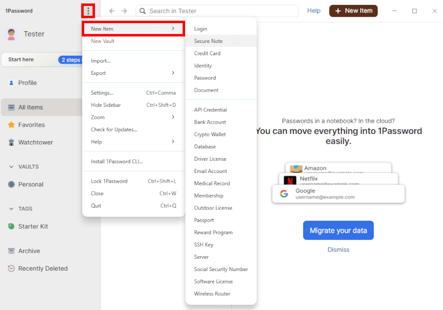Choose Secure Note from the item list
This screenshot has width=443, height=310.
click(x=209, y=41)
